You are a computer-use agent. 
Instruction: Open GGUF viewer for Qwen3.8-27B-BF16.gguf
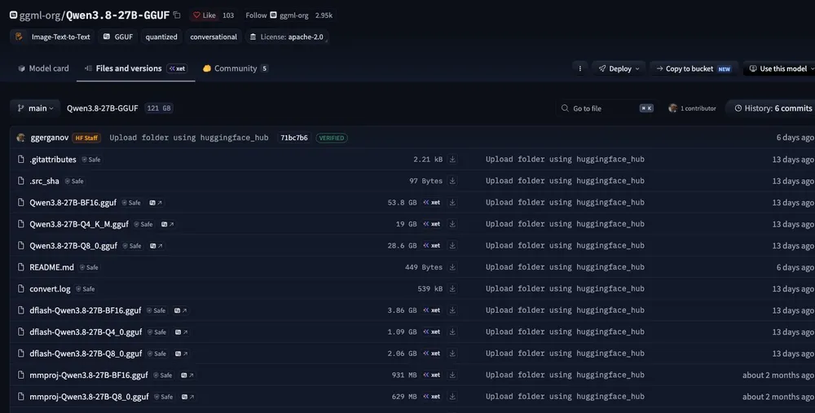pyautogui.click(x=156, y=203)
